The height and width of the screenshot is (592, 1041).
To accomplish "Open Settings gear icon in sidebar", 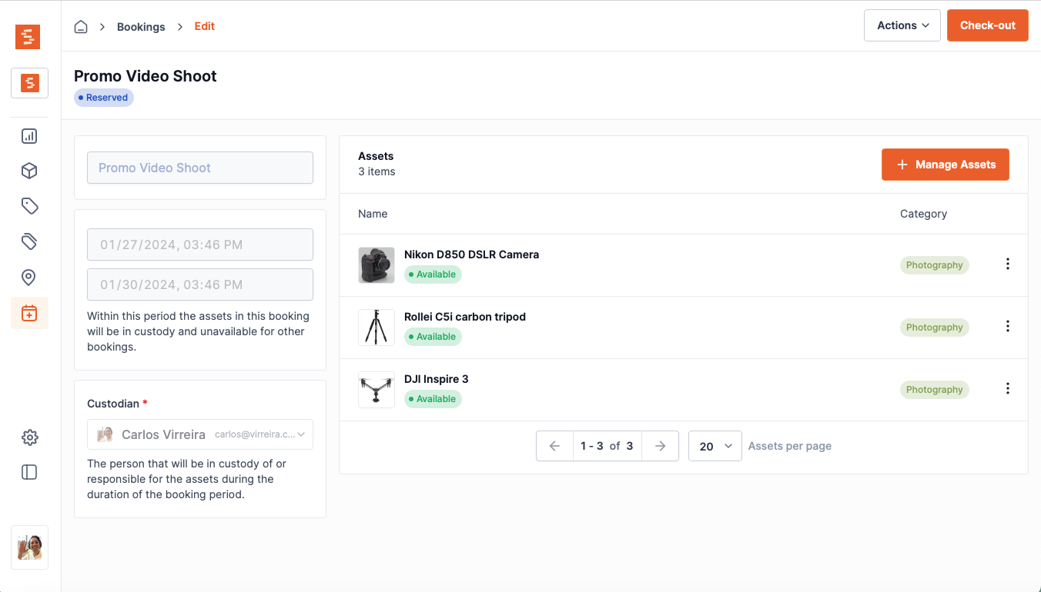I will [29, 437].
